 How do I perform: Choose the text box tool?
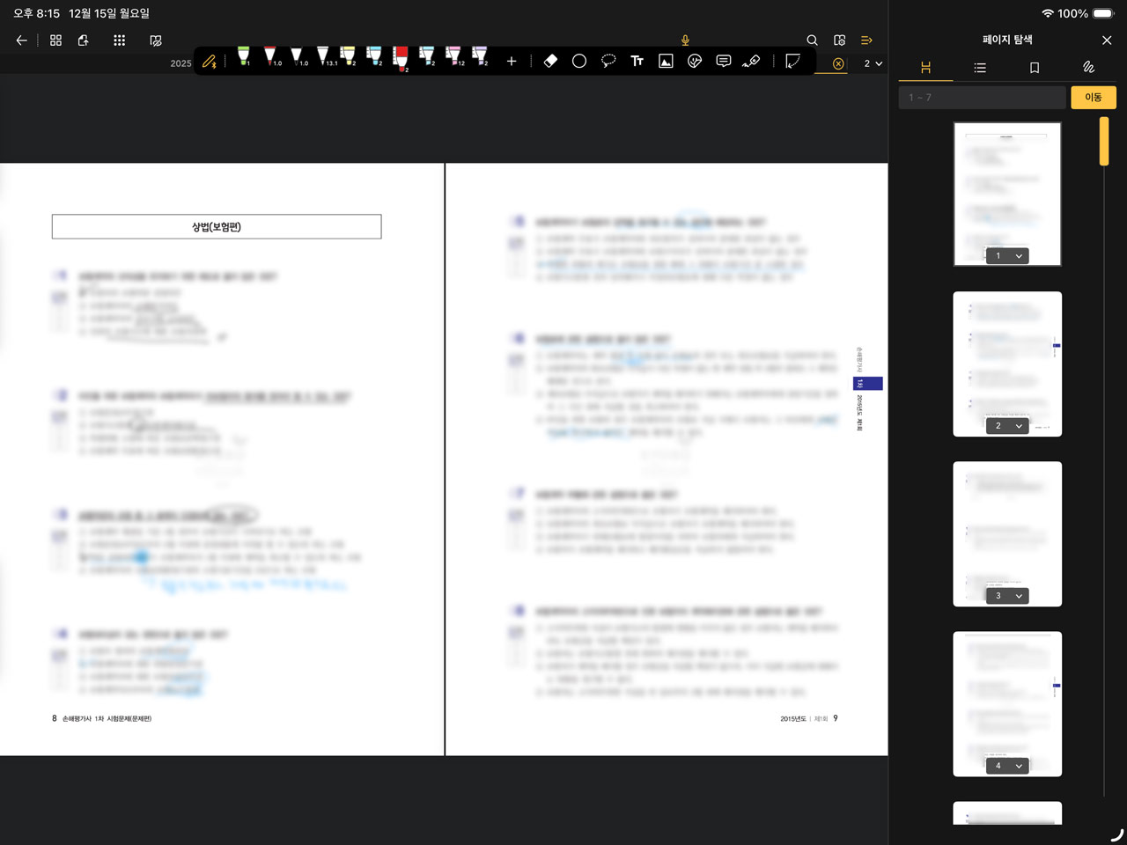(x=637, y=61)
